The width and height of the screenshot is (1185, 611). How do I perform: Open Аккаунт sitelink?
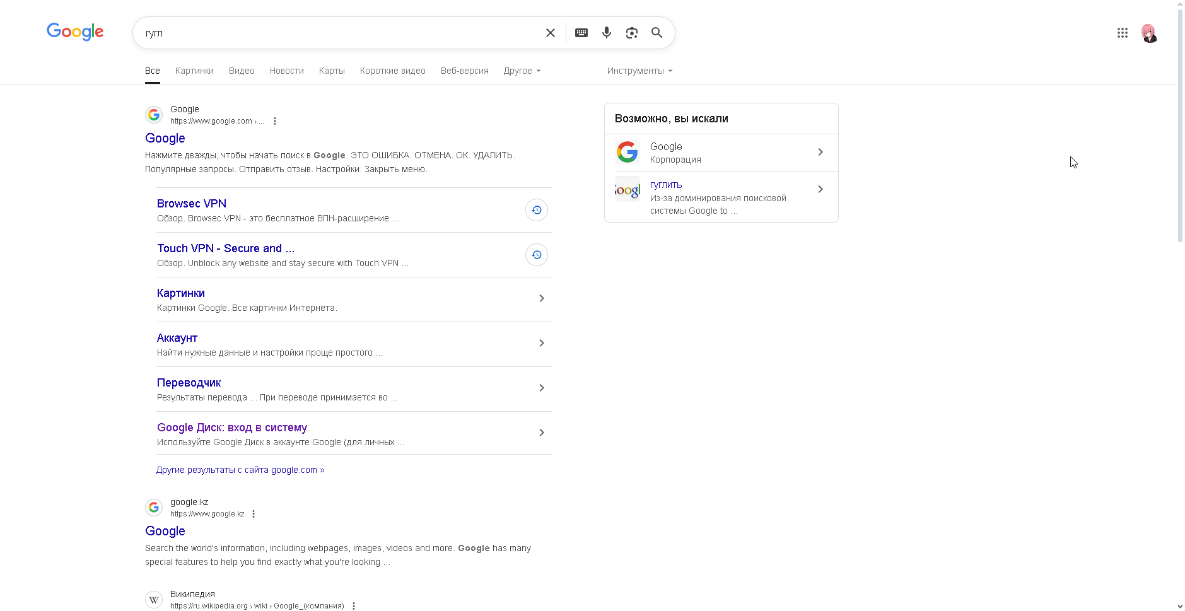[x=177, y=338]
